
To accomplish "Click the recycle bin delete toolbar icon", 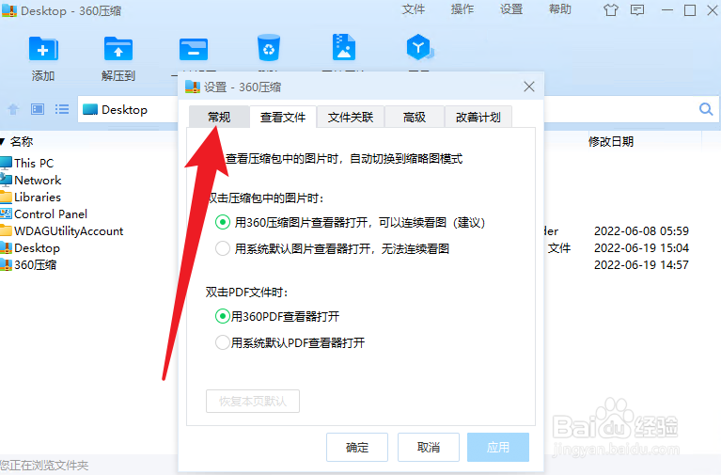I will point(269,48).
